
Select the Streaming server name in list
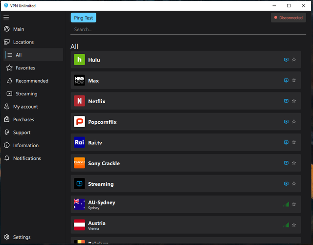[101, 184]
